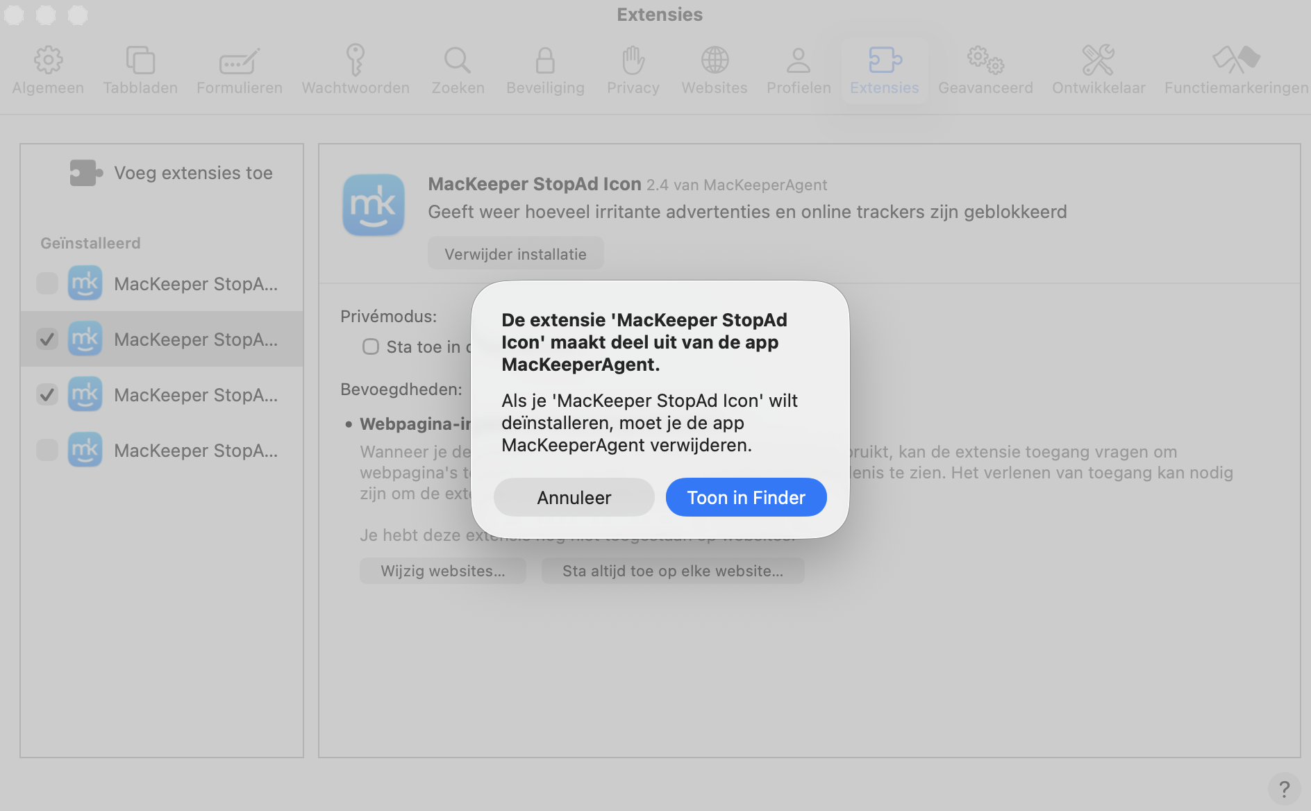Open the Algemeen settings pane
1311x811 pixels.
[47, 68]
